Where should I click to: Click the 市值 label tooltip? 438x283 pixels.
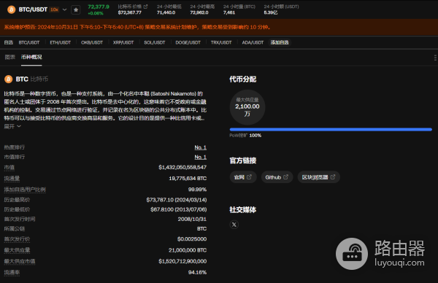point(9,168)
